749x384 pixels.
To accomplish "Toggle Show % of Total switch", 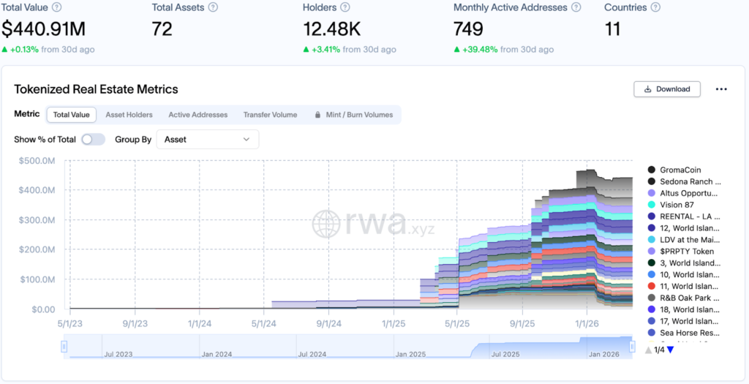I will (93, 140).
